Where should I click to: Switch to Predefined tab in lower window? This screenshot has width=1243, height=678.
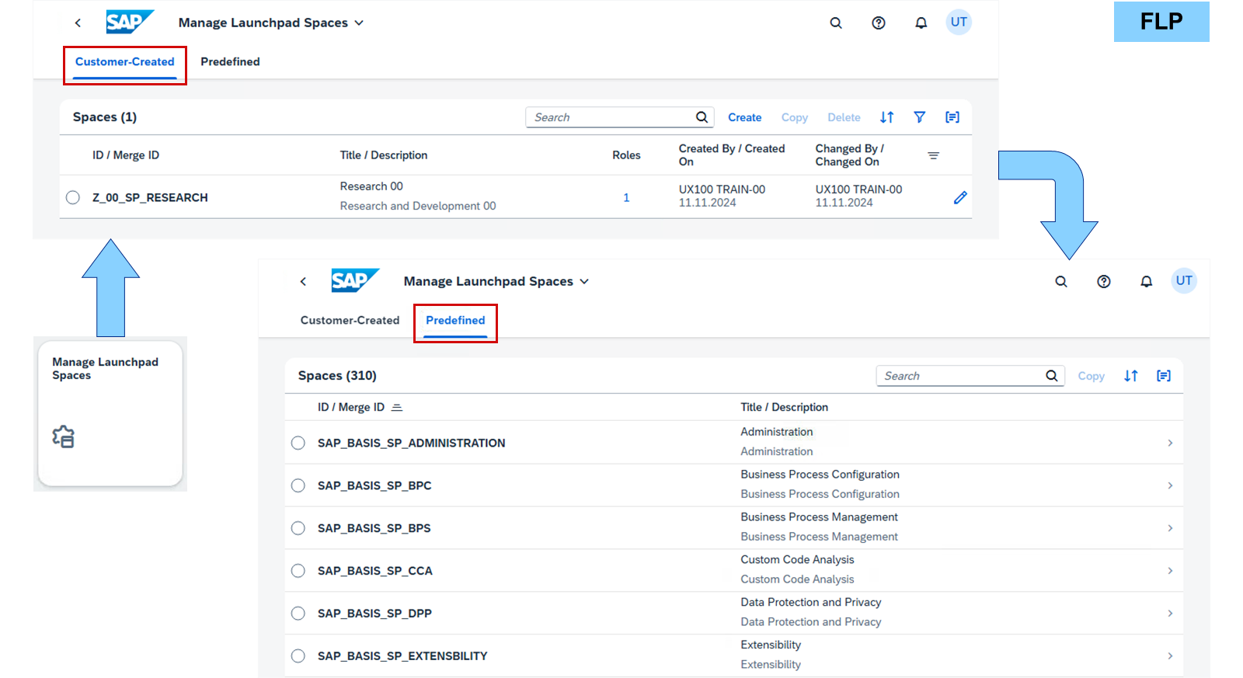[455, 321]
